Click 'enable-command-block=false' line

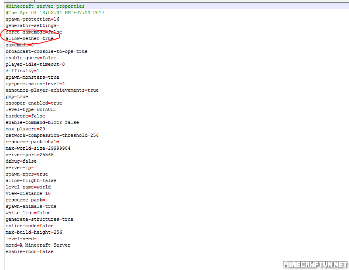[42, 123]
